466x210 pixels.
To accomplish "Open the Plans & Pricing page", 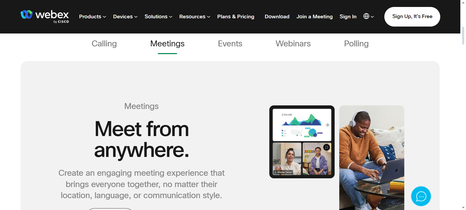I will [x=236, y=16].
